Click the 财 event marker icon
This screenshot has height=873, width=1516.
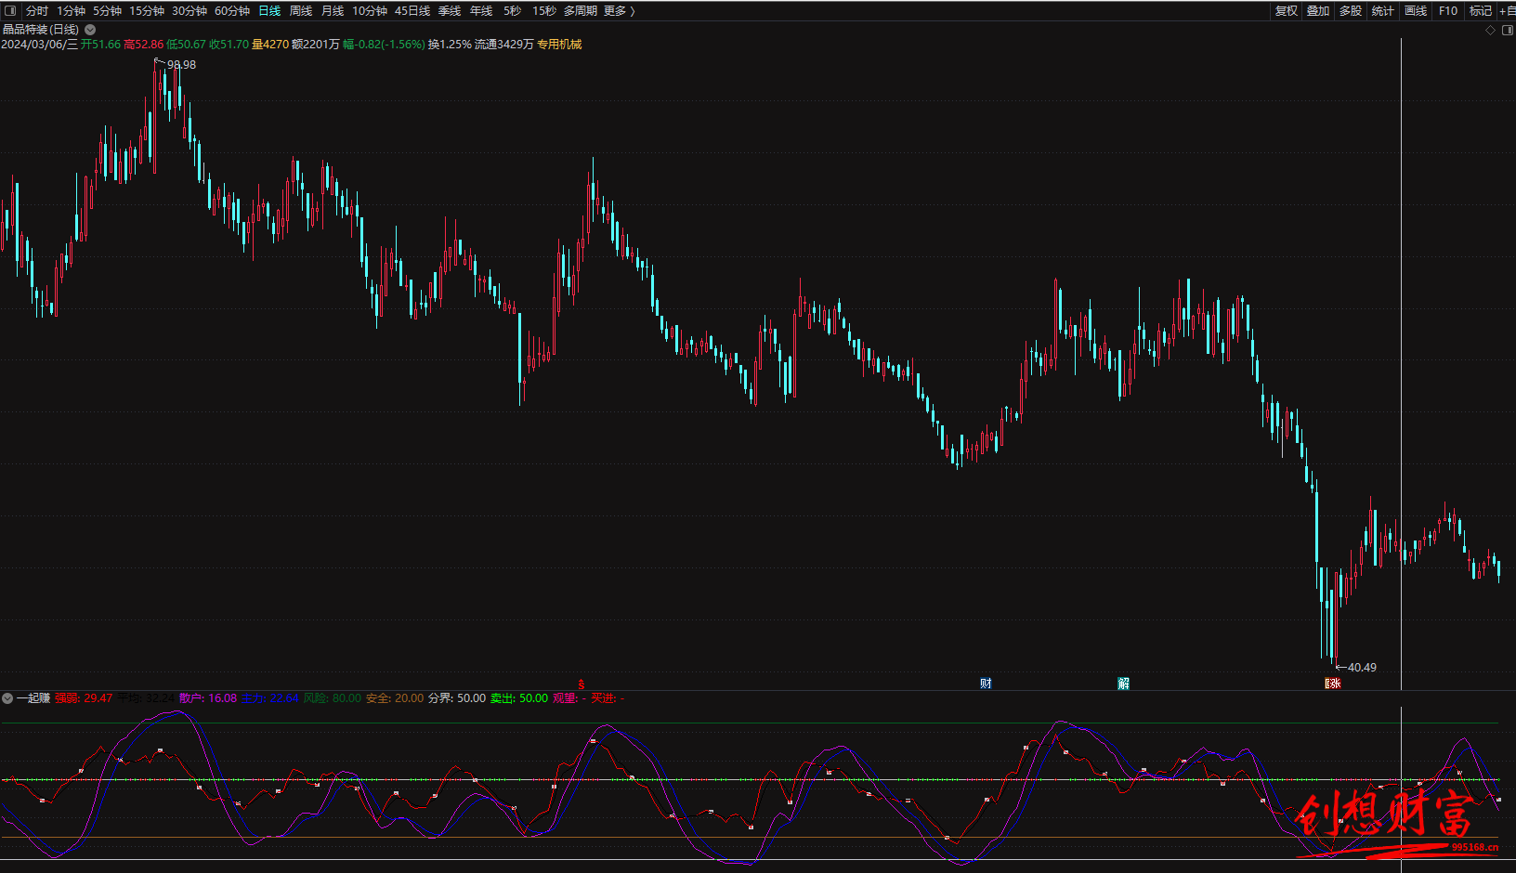[986, 684]
